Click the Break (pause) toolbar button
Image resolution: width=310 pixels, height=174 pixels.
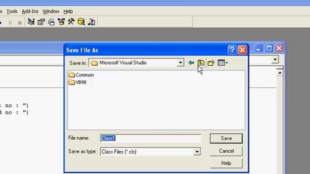click(x=10, y=23)
